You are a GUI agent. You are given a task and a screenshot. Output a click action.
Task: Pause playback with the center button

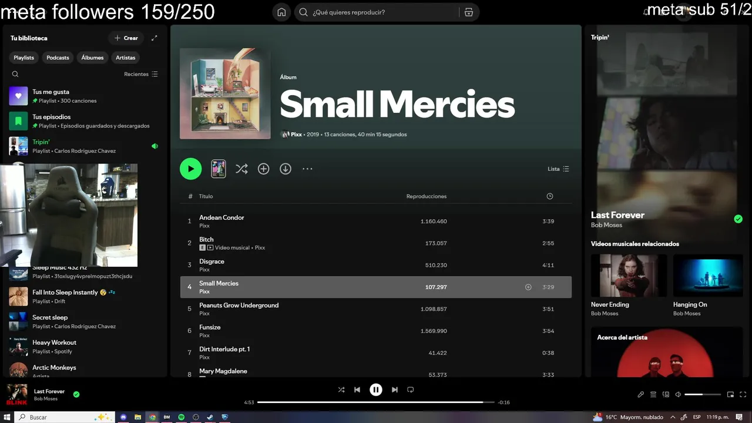[376, 390]
